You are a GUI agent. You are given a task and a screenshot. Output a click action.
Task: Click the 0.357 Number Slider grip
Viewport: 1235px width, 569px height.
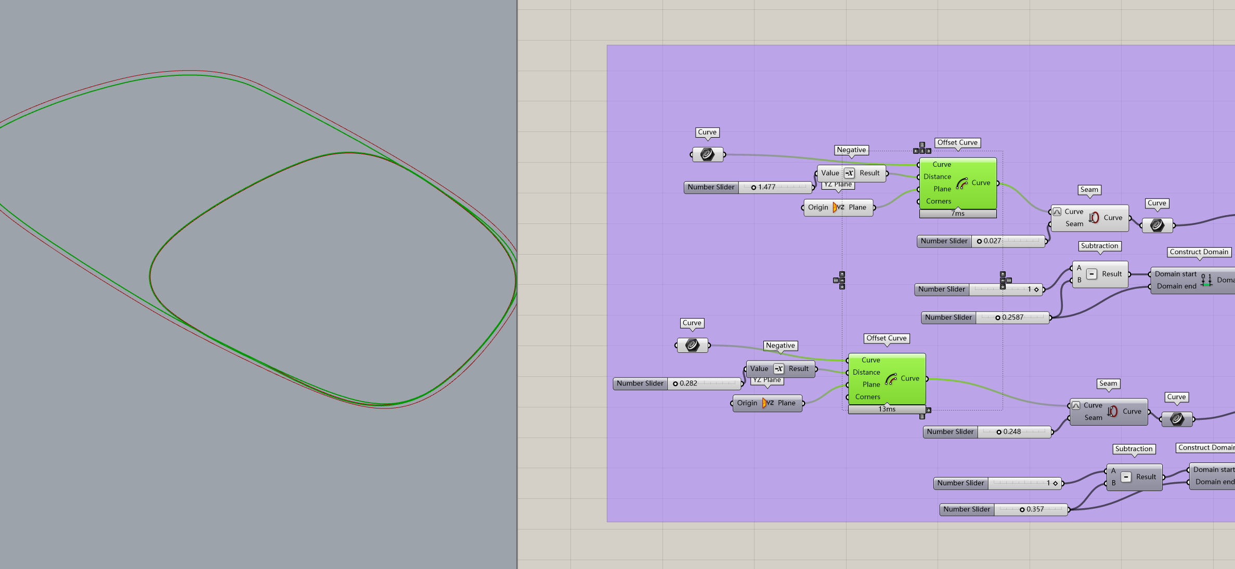[x=1022, y=510]
